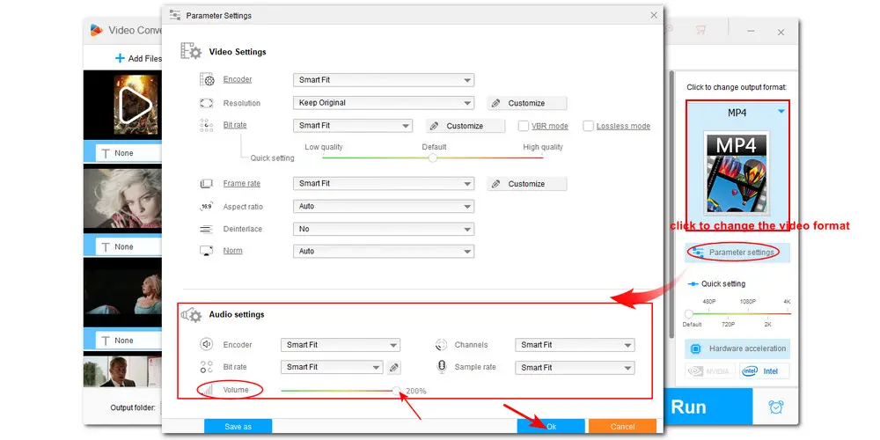880x440 pixels.
Task: Enable the Lossless mode checkbox
Action: [x=589, y=126]
